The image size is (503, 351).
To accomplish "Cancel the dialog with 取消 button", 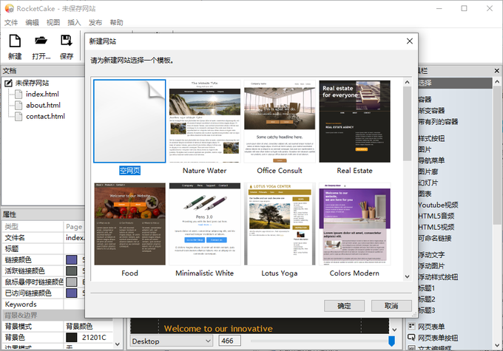I will [x=391, y=305].
